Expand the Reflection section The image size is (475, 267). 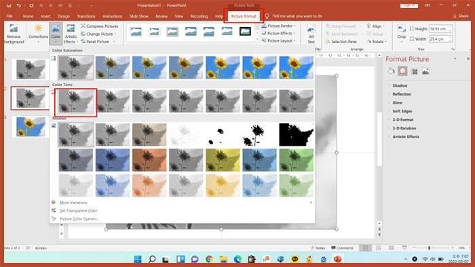click(x=402, y=94)
